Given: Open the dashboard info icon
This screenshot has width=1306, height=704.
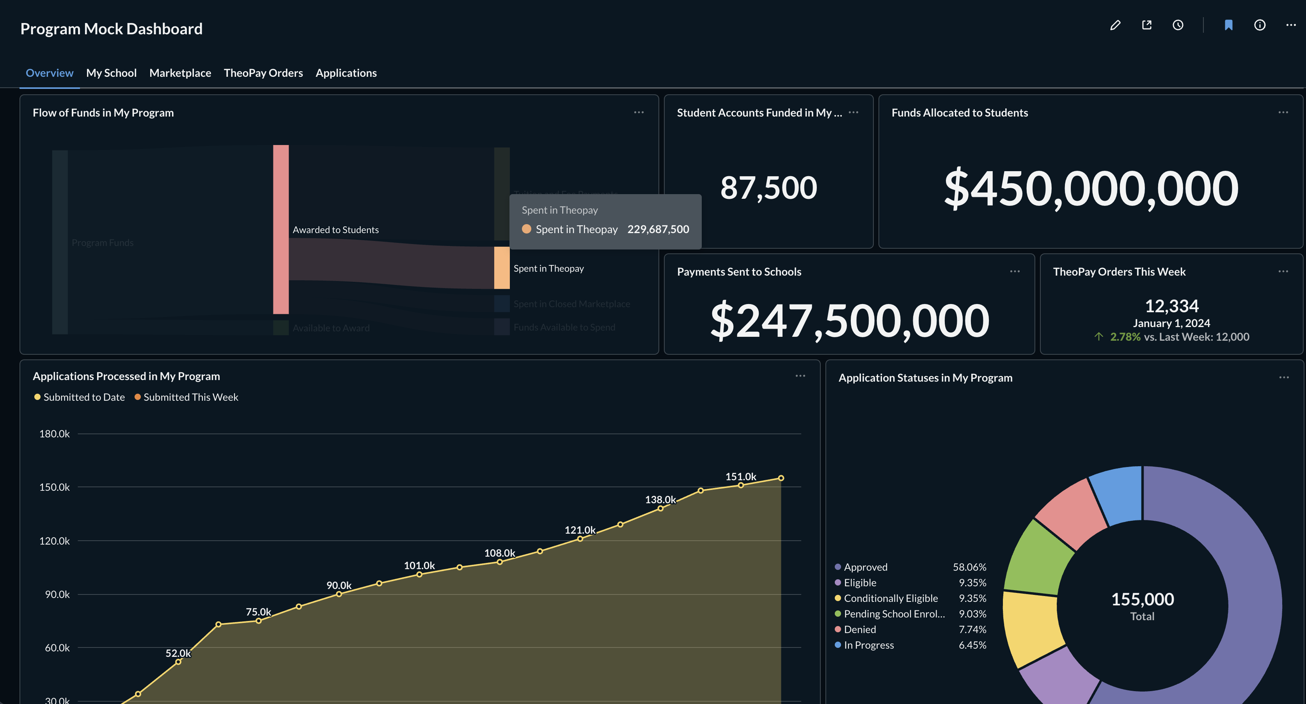Looking at the screenshot, I should [1260, 25].
